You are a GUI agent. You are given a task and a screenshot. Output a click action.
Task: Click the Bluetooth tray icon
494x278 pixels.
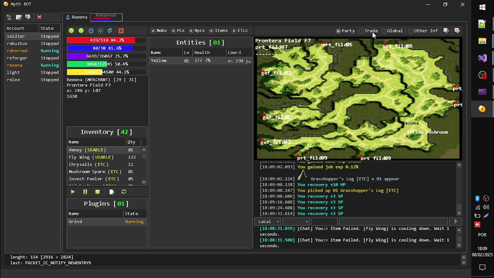click(477, 198)
